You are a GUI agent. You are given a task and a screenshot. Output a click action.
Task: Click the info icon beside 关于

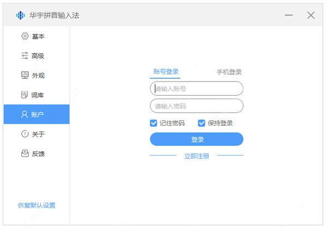tap(25, 134)
